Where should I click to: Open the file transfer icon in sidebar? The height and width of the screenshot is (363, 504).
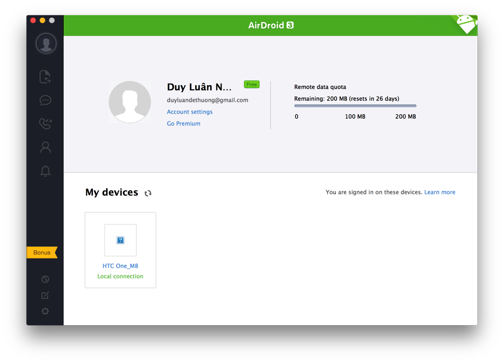pos(45,77)
